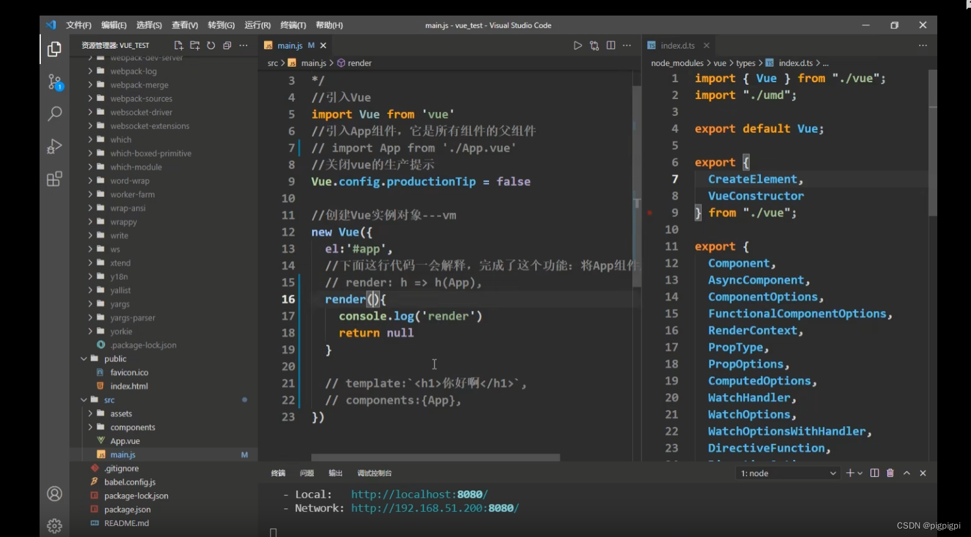The image size is (971, 537).
Task: Maximize the terminal panel size
Action: [x=907, y=473]
